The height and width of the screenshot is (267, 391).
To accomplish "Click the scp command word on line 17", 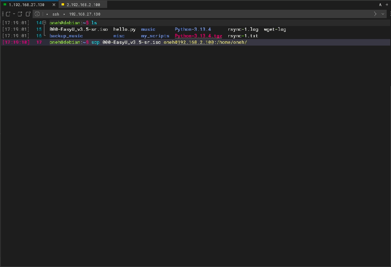I will click(95, 42).
